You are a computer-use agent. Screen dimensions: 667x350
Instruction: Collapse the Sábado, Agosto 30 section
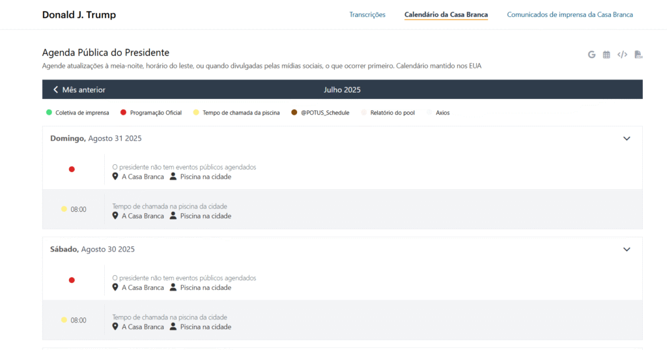627,249
